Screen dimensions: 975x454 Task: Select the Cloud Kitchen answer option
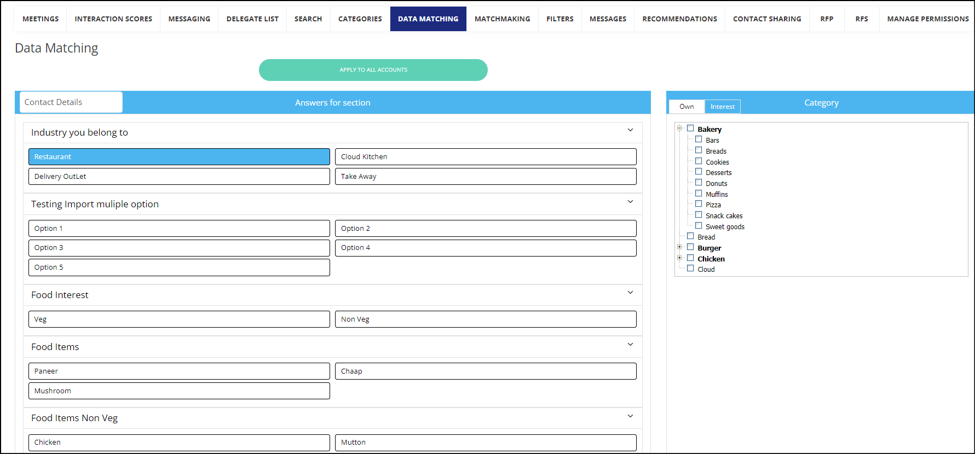485,157
